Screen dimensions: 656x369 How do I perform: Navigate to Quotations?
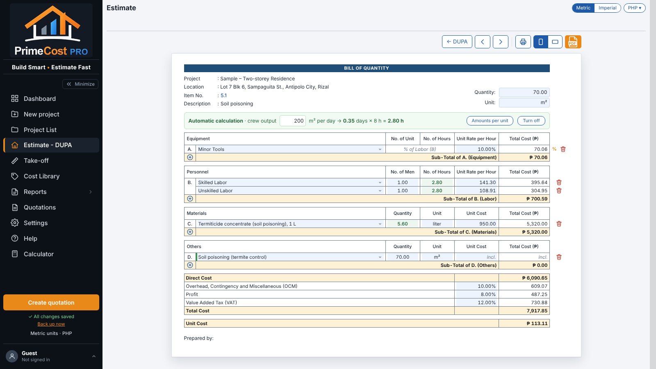coord(51,207)
